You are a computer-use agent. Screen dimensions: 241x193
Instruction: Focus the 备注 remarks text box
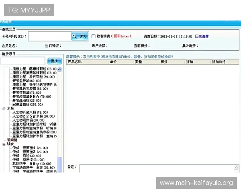point(157,168)
